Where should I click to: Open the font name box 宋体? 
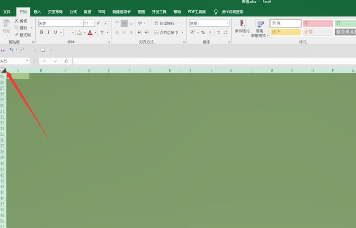pos(60,23)
